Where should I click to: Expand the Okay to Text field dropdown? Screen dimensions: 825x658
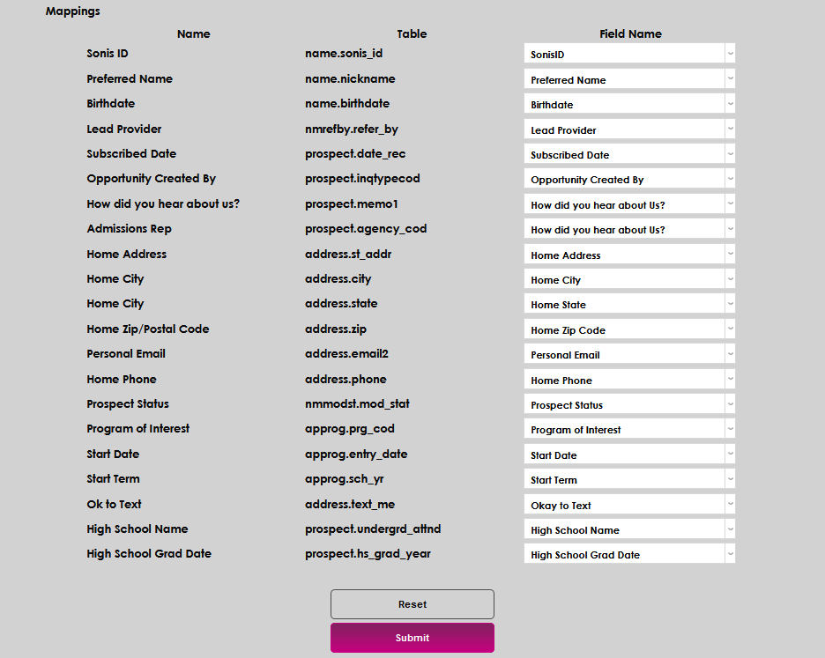click(629, 505)
